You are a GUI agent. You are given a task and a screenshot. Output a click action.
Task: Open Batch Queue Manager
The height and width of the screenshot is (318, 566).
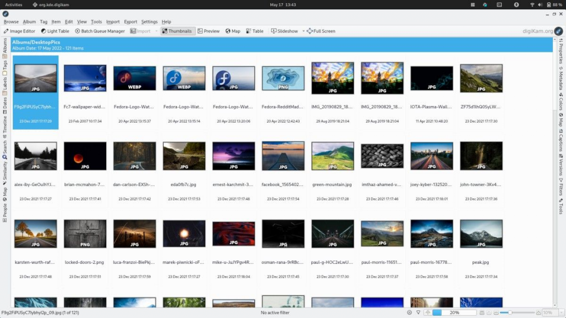(99, 31)
